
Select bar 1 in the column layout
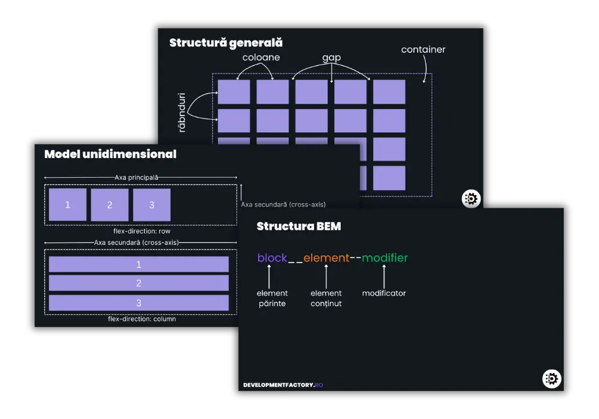click(x=138, y=265)
